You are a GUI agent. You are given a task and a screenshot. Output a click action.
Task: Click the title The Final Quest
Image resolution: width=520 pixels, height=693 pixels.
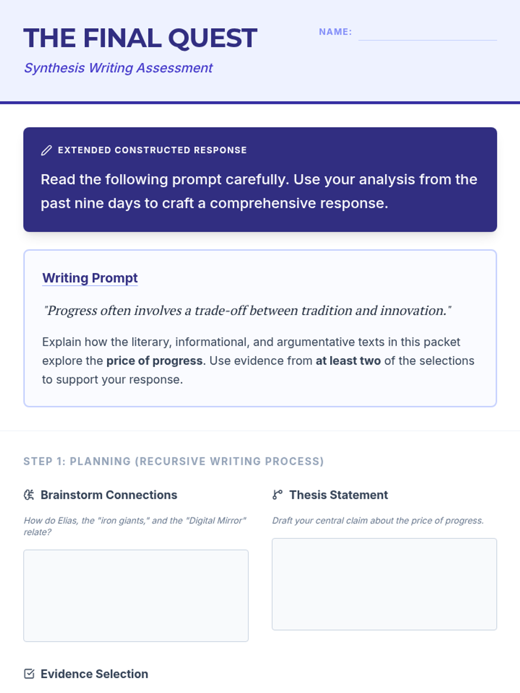[140, 38]
